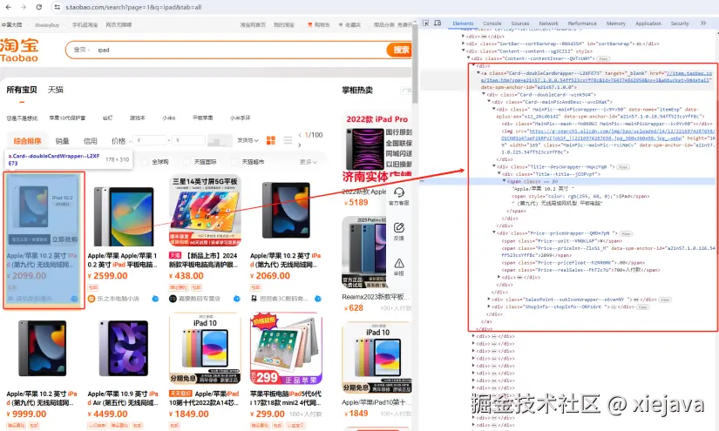Screen dimensions: 719x431
Task: Click the orange 搜索 button
Action: (x=399, y=50)
